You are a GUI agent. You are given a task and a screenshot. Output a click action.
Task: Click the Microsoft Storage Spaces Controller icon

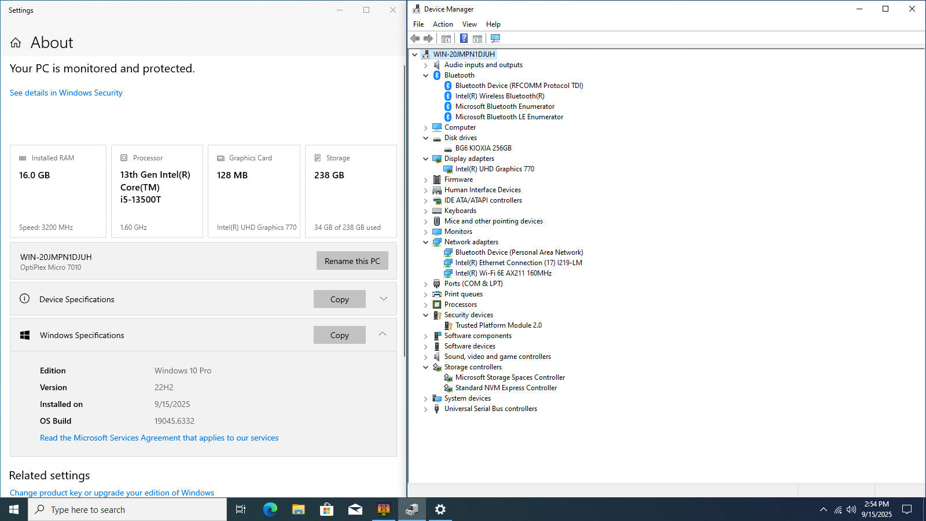pos(447,377)
